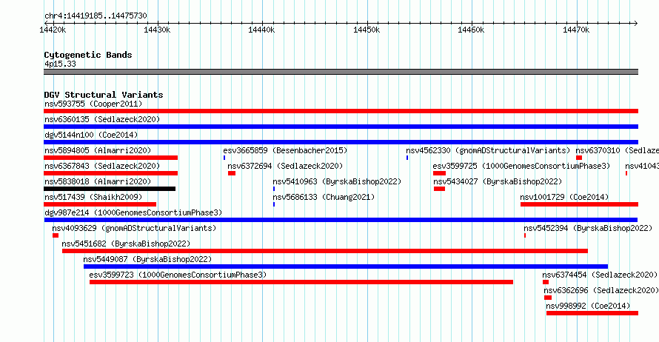This screenshot has width=659, height=342.
Task: Select the nsv6360135 (Sedlazeck2020) blue bar
Action: coord(341,127)
